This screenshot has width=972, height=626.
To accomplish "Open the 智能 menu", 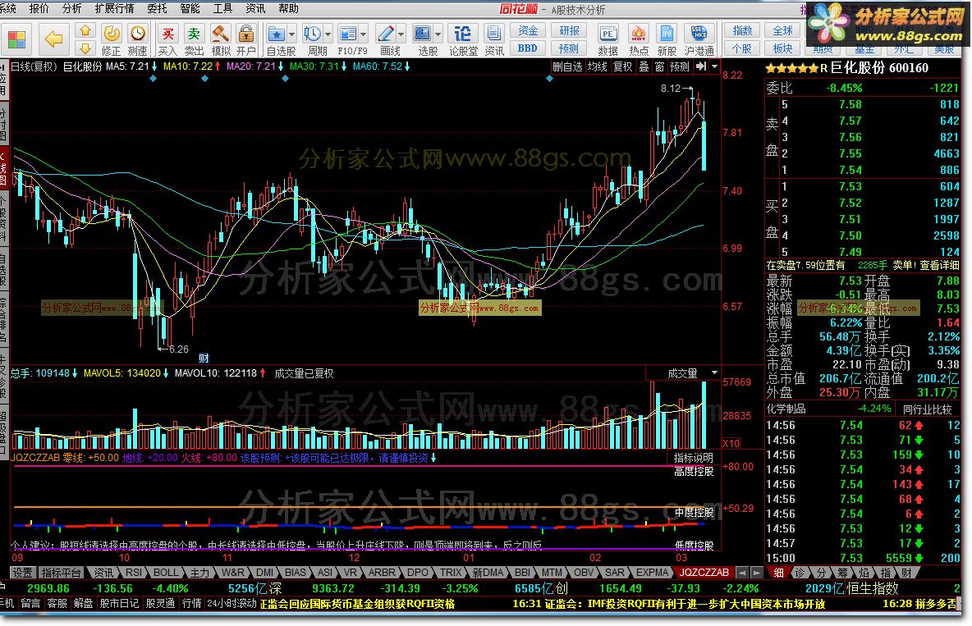I will click(x=190, y=9).
